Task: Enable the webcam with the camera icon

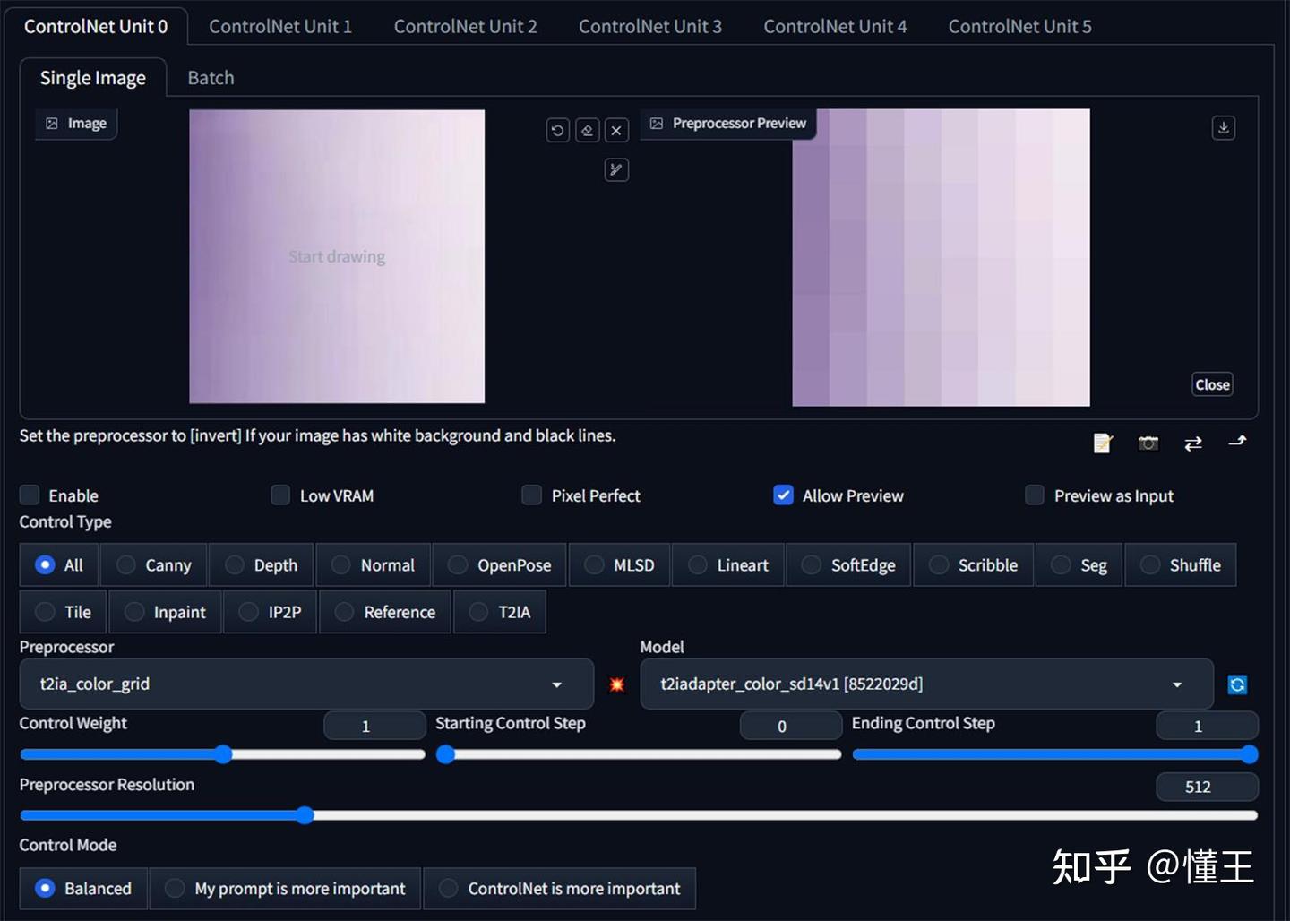Action: click(1148, 443)
